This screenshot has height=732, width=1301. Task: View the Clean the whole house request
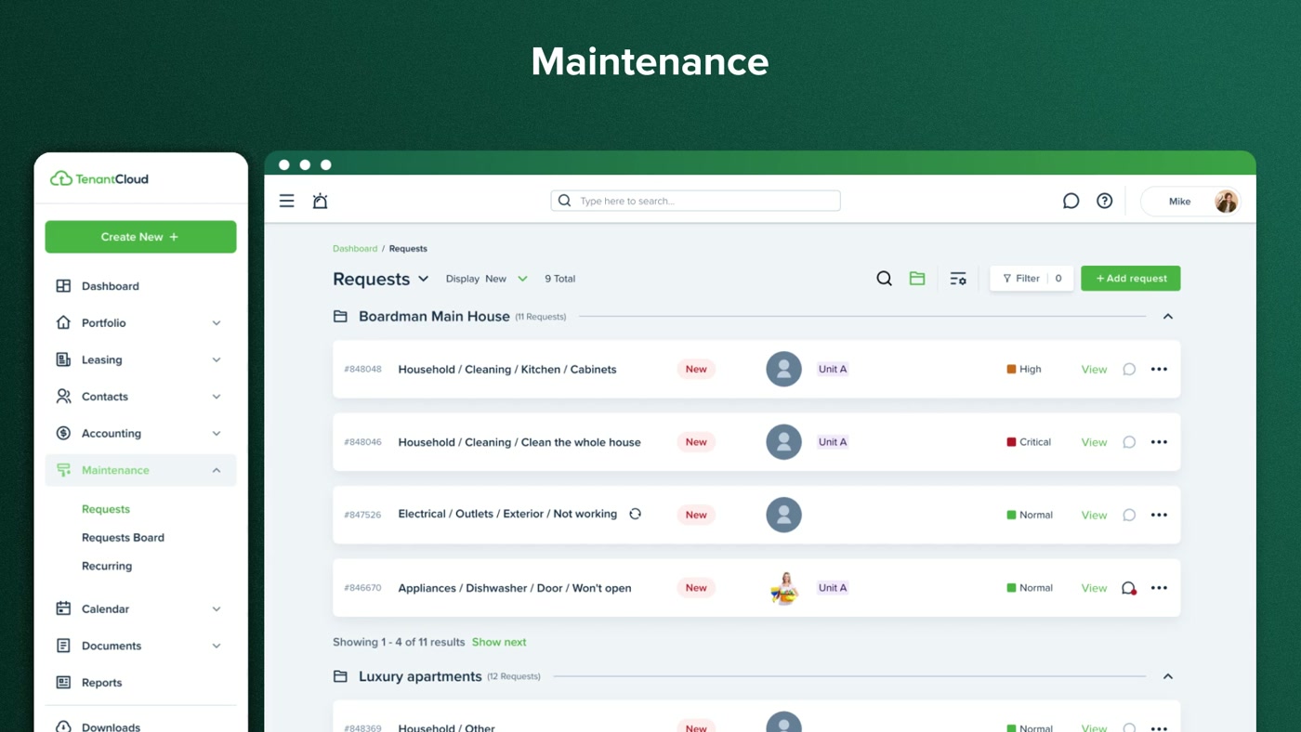click(x=1094, y=442)
